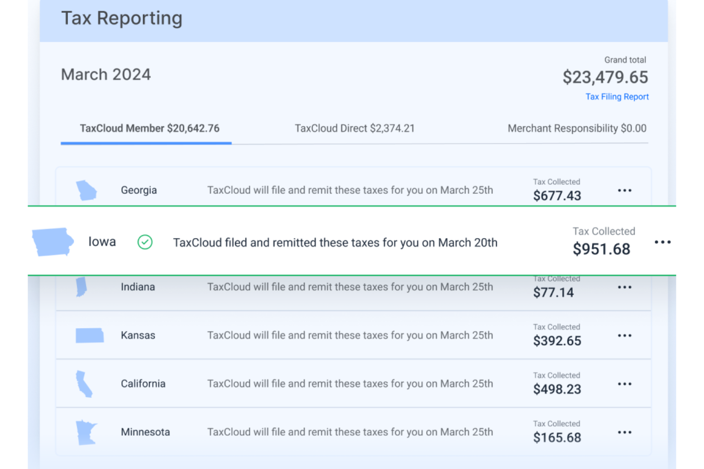Click the Indiana state map icon
The image size is (704, 469).
[82, 287]
